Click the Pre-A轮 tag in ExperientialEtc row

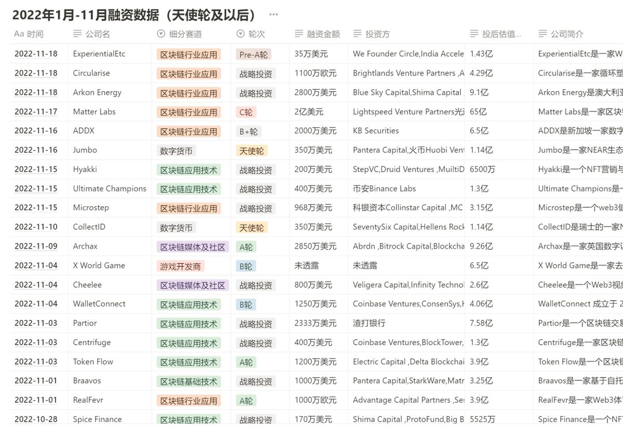tap(254, 54)
